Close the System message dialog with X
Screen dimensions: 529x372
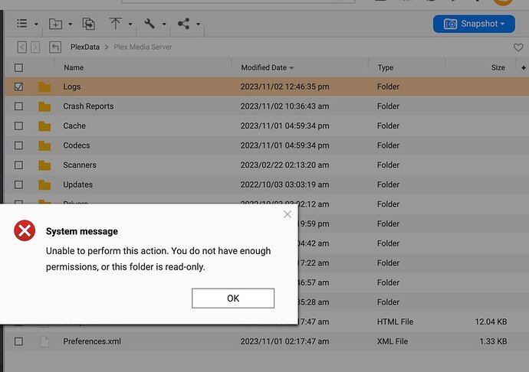(287, 214)
